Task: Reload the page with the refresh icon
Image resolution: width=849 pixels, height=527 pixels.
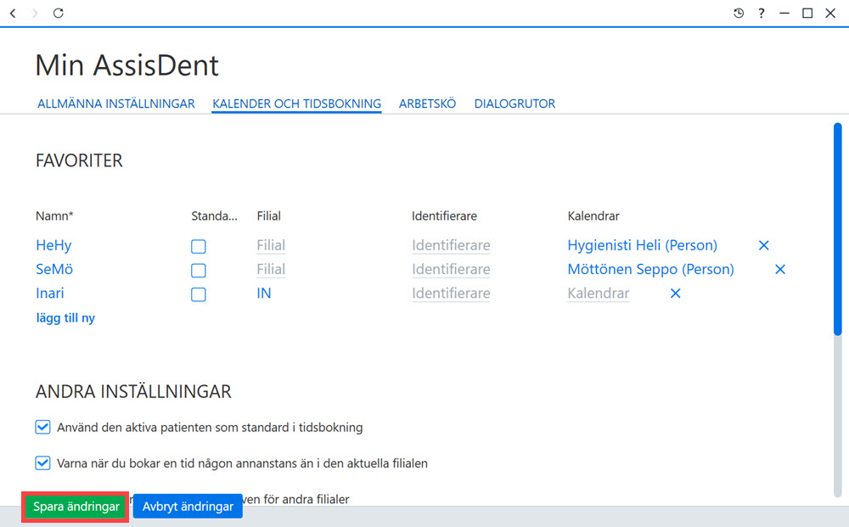Action: click(x=59, y=13)
